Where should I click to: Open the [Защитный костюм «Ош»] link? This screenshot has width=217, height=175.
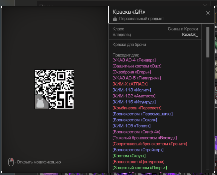pyautogui.click(x=137, y=66)
